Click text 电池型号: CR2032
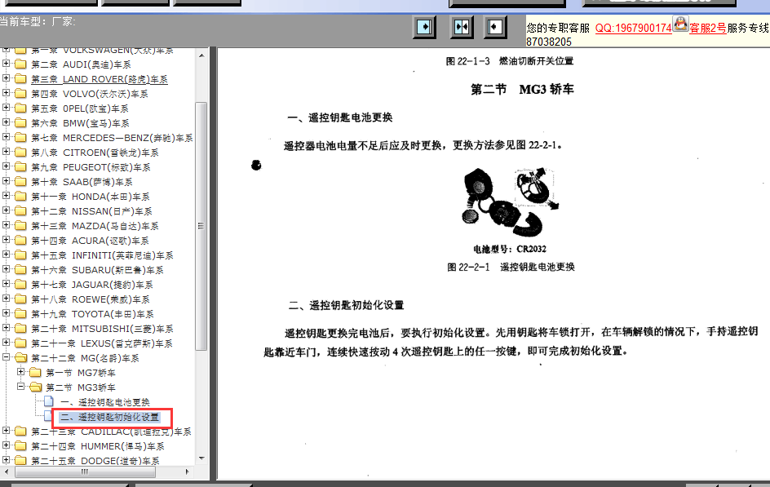The height and width of the screenshot is (487, 770). [x=510, y=250]
